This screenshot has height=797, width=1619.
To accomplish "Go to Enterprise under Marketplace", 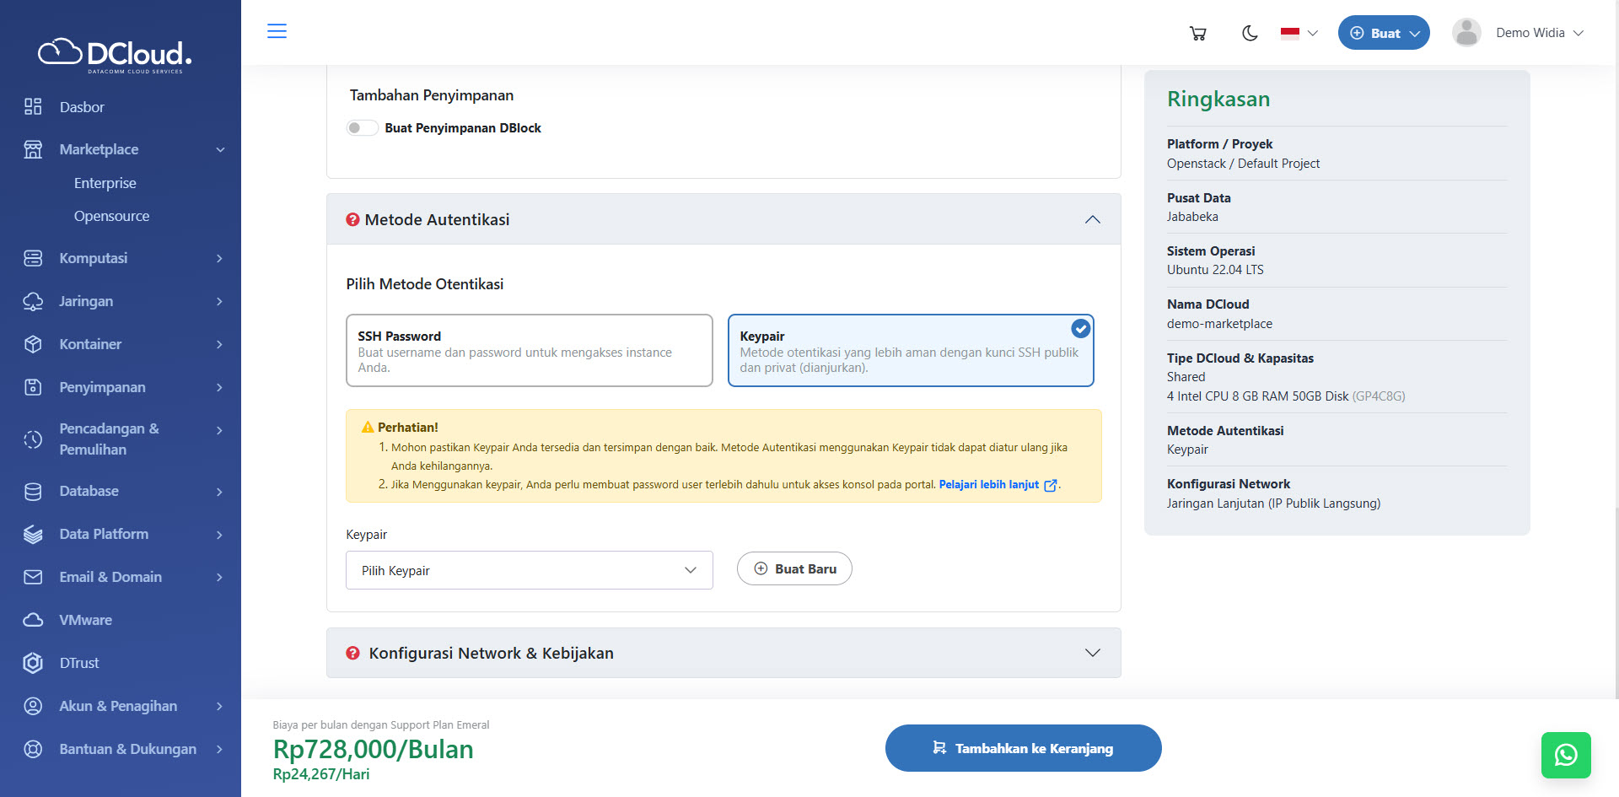I will pos(105,183).
